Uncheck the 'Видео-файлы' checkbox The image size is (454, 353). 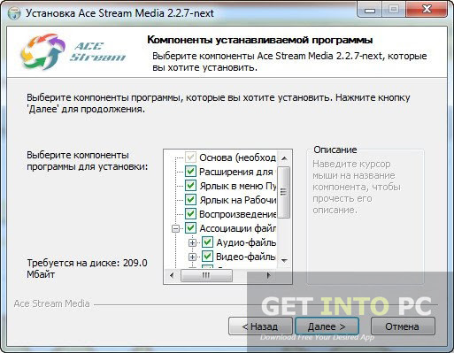[x=207, y=257]
